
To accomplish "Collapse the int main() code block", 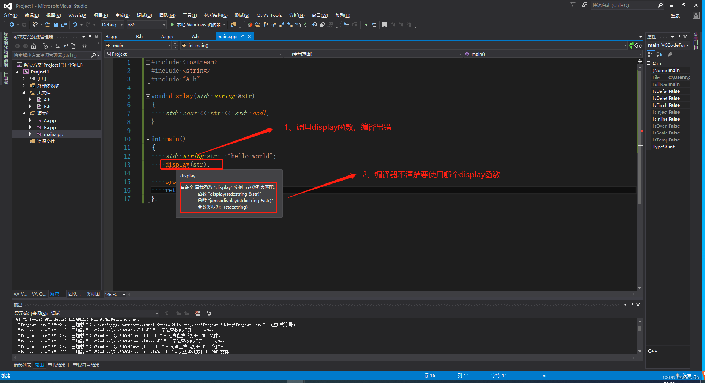I will pos(148,139).
